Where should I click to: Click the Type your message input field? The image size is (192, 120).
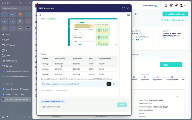pos(78,107)
